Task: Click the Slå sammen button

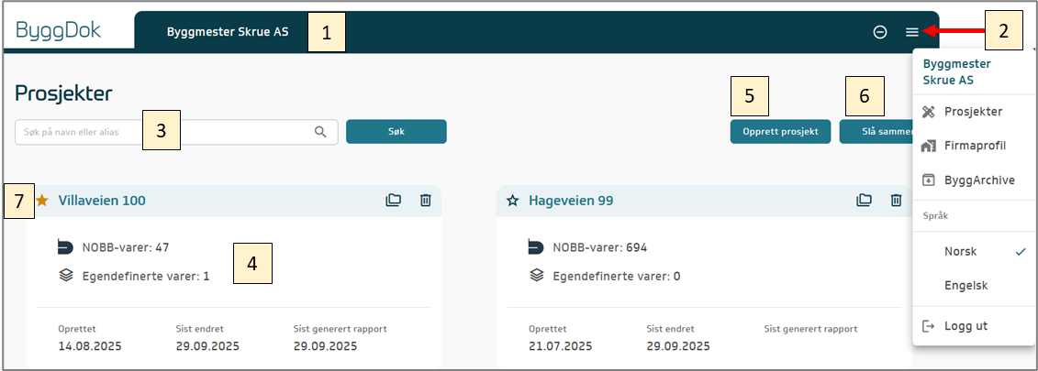Action: (876, 132)
